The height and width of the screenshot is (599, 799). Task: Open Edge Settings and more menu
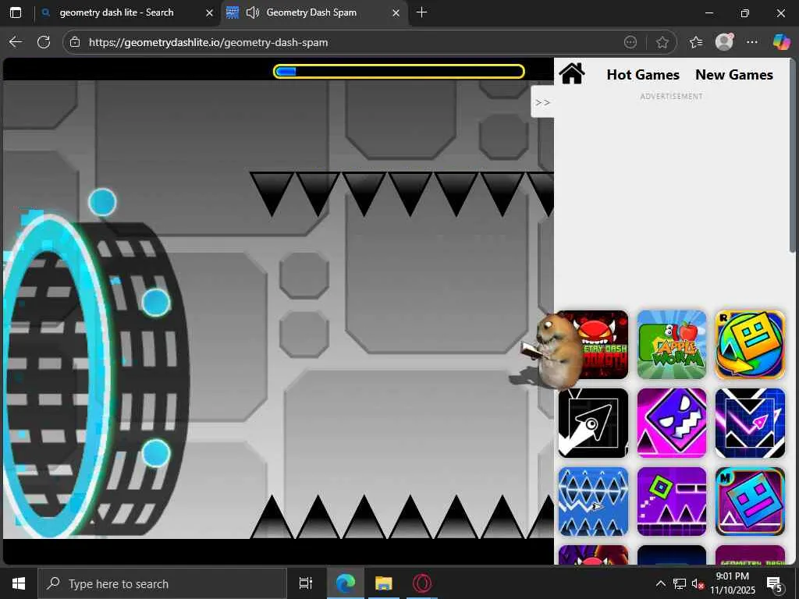tap(752, 42)
